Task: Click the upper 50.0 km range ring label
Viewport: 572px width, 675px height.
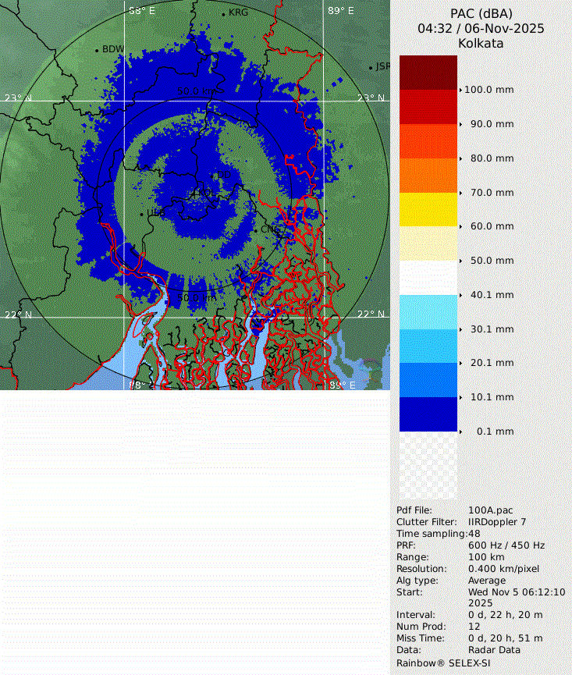Action: tap(199, 91)
